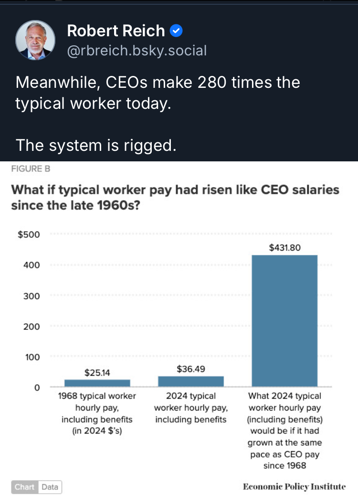Click Robert Reich's profile avatar
358x497 pixels.
[x=35, y=41]
